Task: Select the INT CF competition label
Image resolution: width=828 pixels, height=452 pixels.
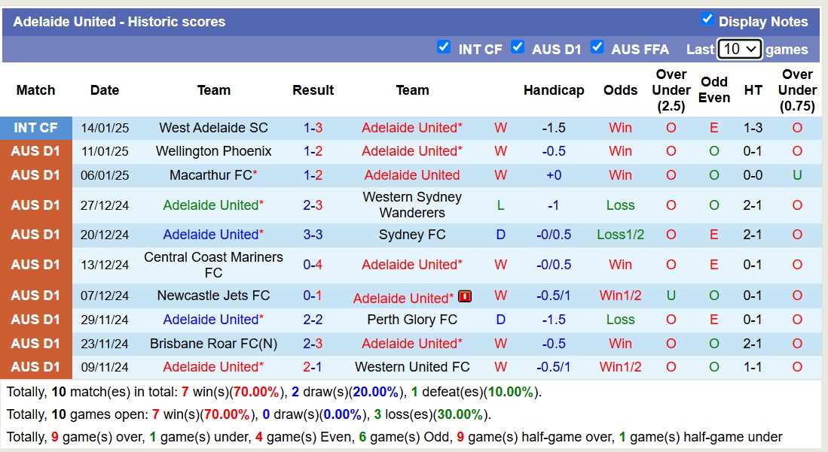Action: pos(35,127)
